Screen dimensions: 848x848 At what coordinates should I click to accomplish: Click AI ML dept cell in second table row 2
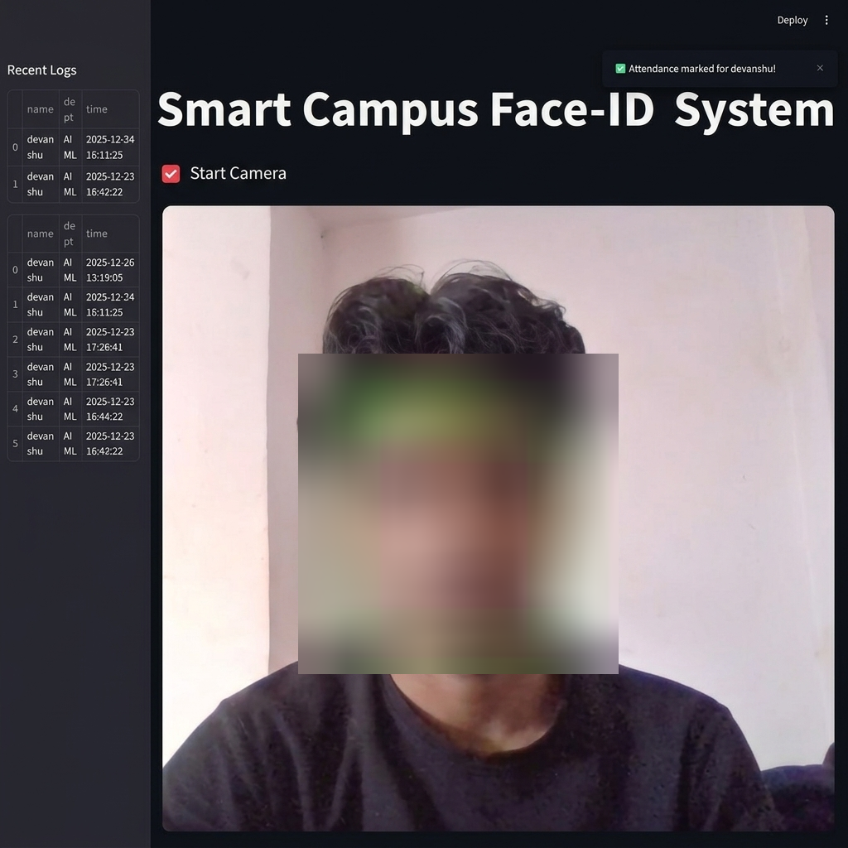[x=70, y=339]
